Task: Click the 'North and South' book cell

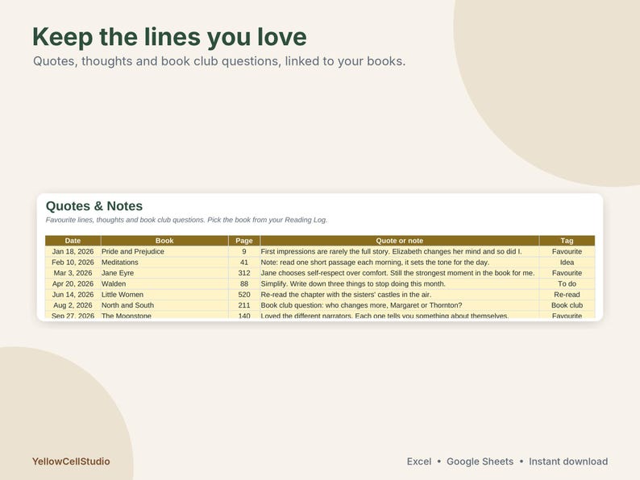Action: click(x=164, y=305)
